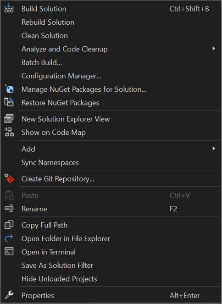Expand the Add submenu arrow
Image resolution: width=222 pixels, height=304 pixels.
(214, 149)
